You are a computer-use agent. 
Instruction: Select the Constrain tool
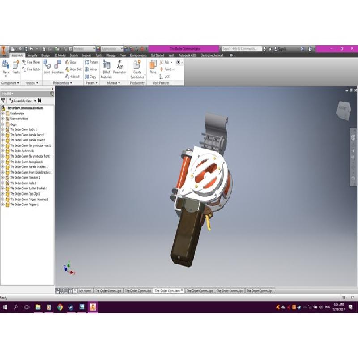[58, 68]
